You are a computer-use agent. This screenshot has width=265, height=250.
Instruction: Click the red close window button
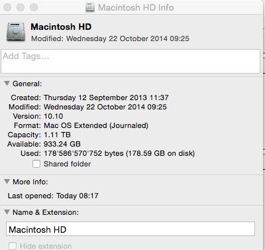(x=7, y=7)
